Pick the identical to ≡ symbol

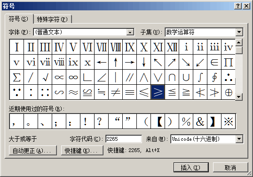(x=130, y=92)
